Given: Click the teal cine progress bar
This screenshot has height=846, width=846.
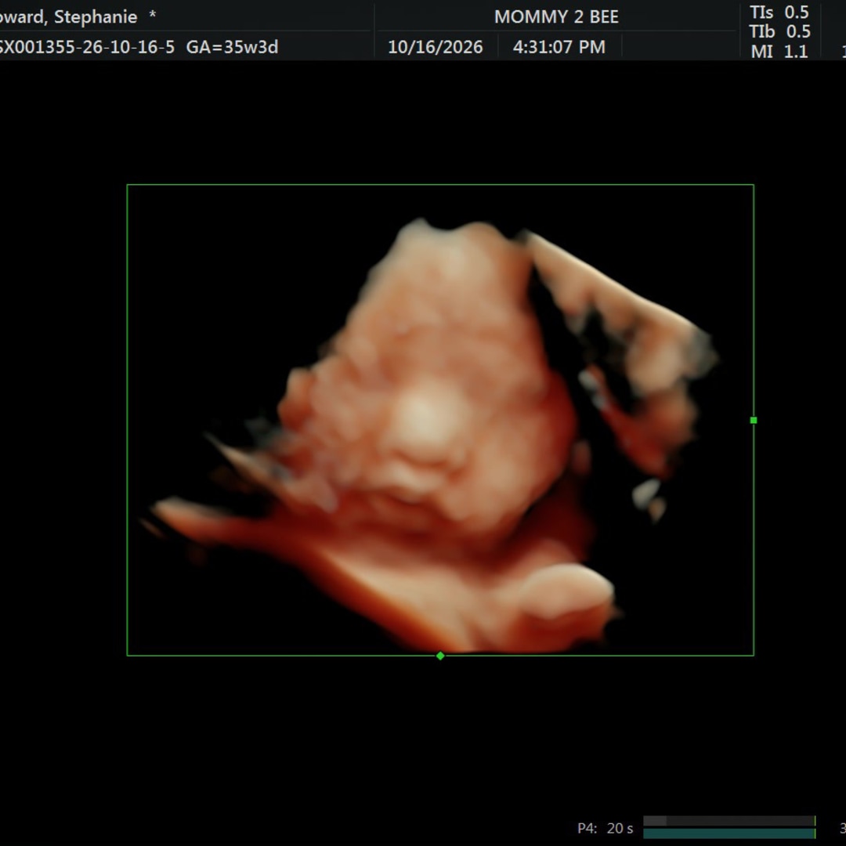Looking at the screenshot, I should (729, 833).
